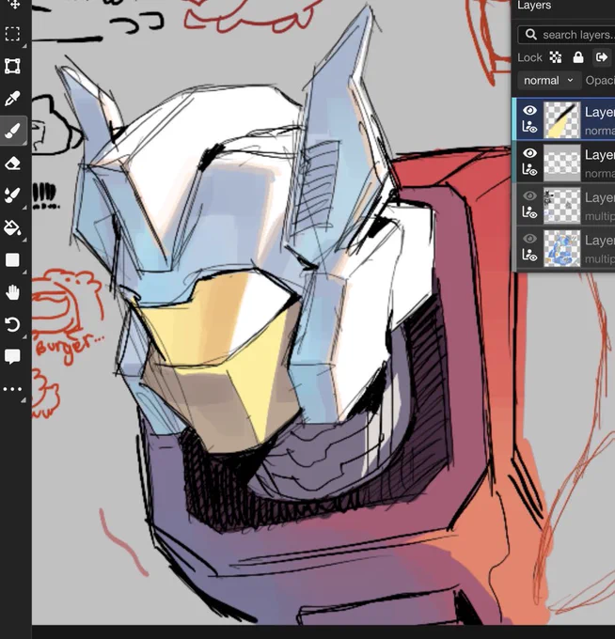Select the rectangle Shape tool
Screen dimensions: 615x639
[12, 260]
